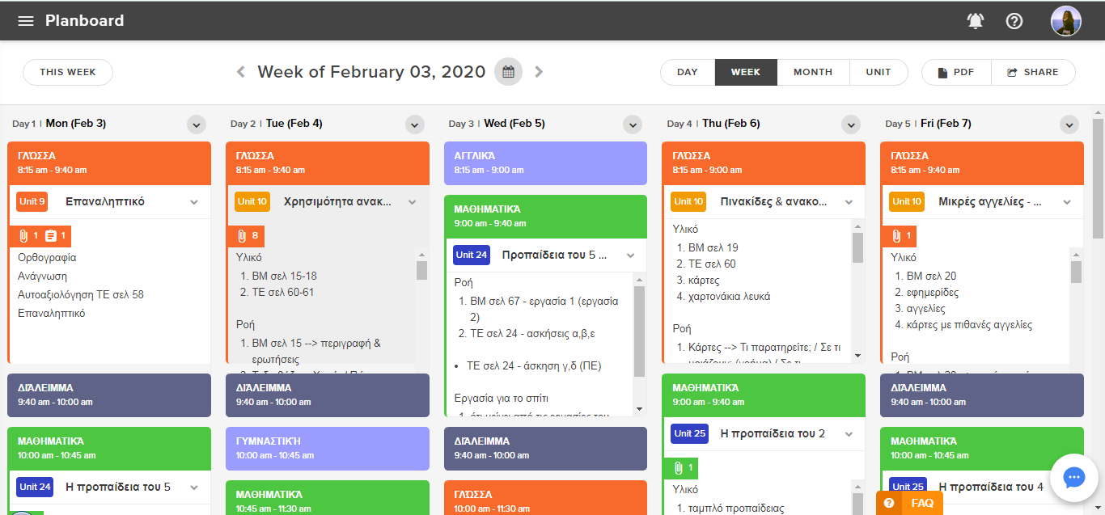Export the plan as PDF

(955, 72)
